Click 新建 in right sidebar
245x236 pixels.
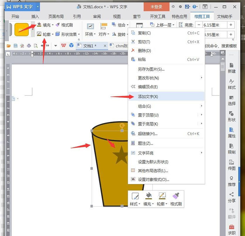232,68
